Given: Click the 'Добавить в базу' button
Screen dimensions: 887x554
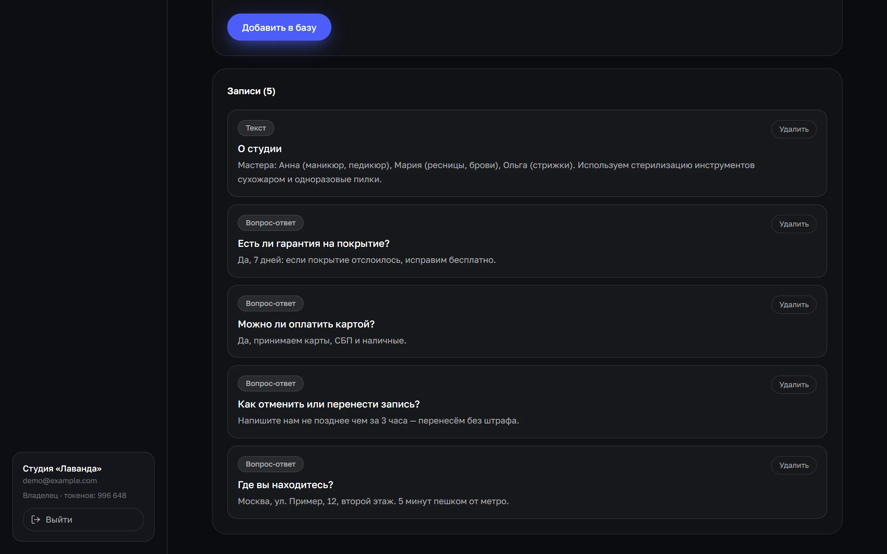Looking at the screenshot, I should [279, 27].
